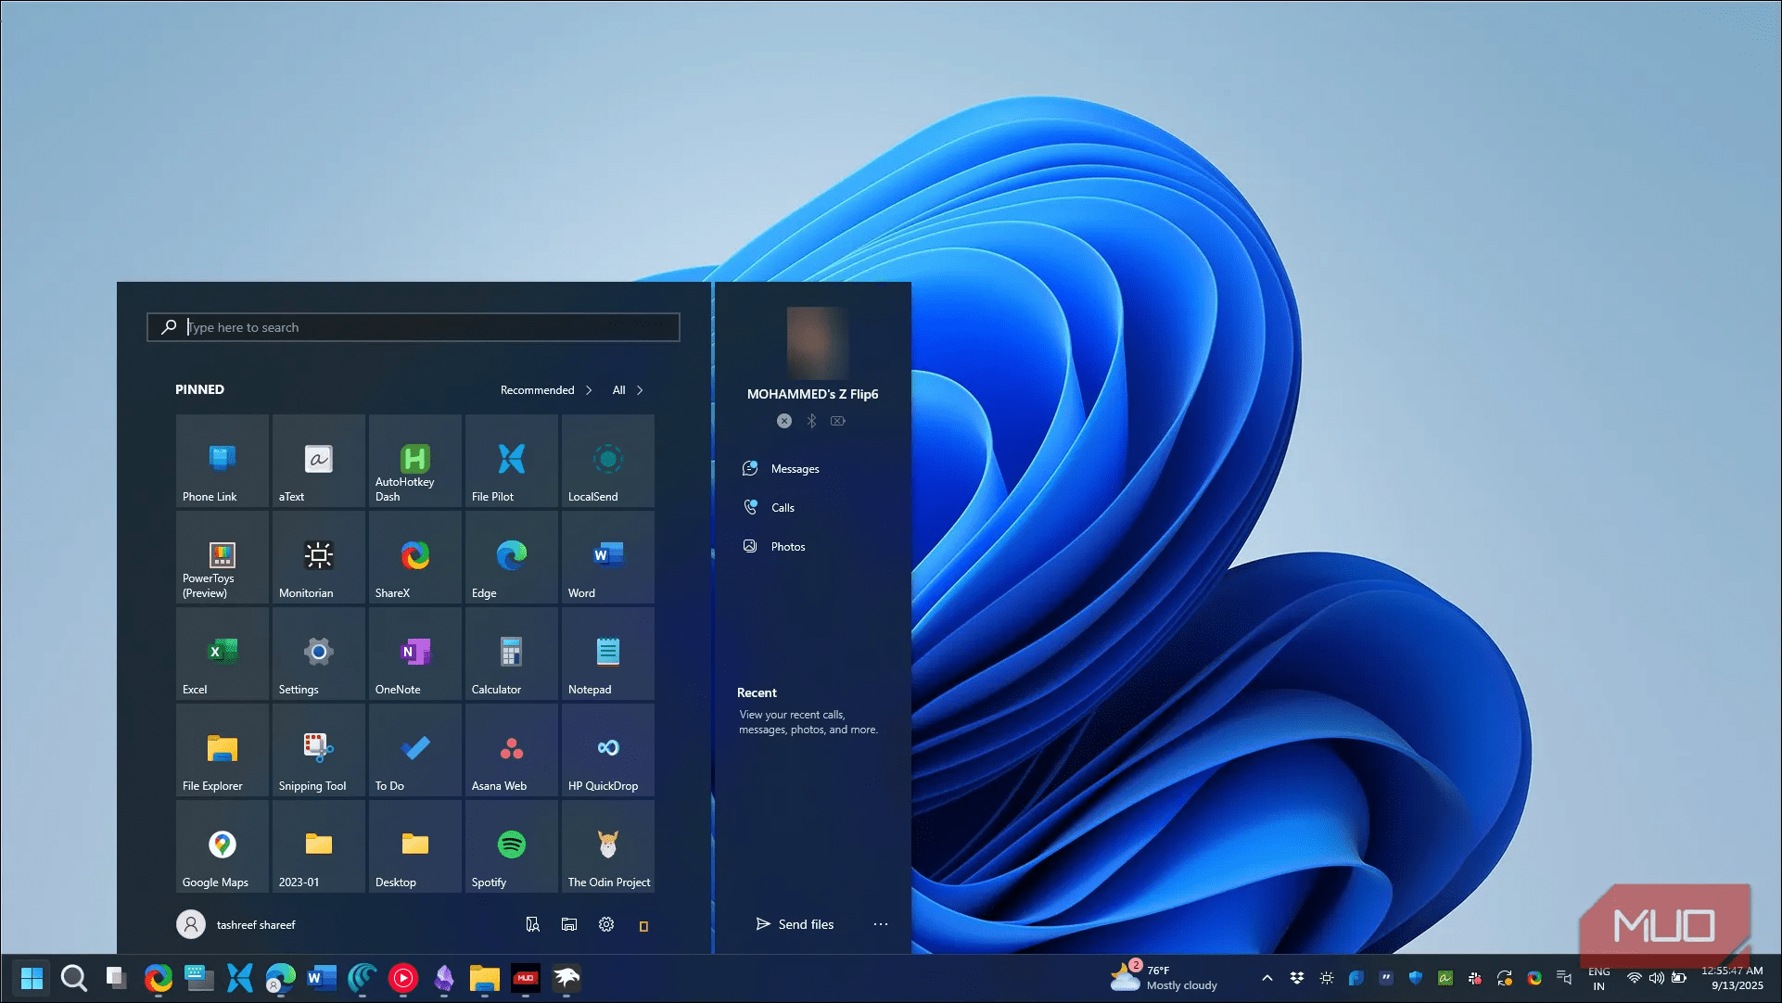
Task: Open the volume speaker tray icon
Action: [x=1657, y=978]
